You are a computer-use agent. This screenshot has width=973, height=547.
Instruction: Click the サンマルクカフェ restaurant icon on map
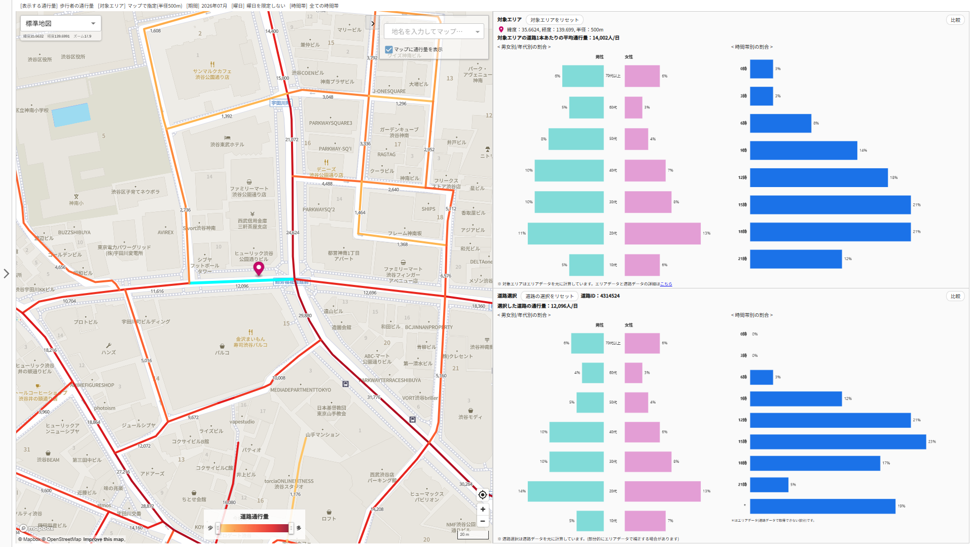tap(212, 64)
